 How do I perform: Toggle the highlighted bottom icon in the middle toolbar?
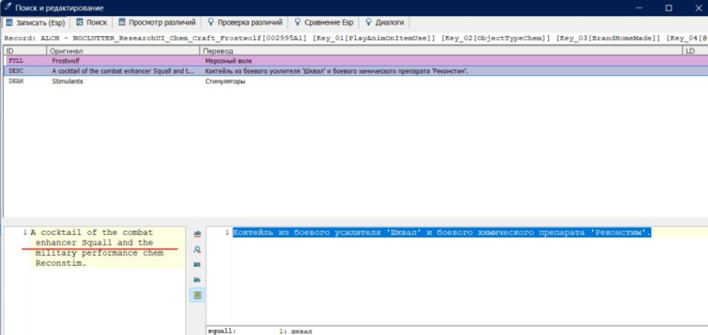coord(197,294)
